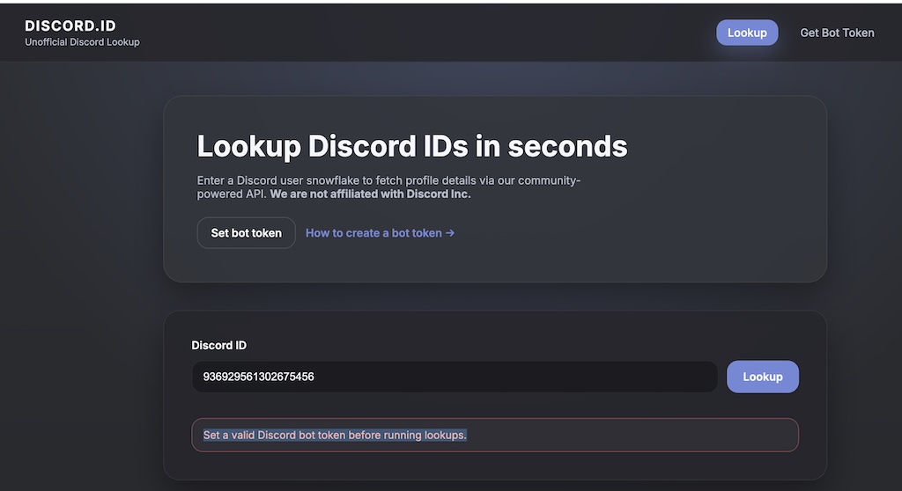Follow the How to create a bot token link

380,233
